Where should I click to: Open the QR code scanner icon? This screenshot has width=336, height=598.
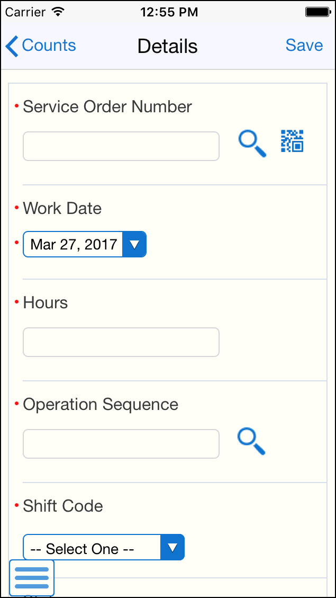click(x=292, y=141)
